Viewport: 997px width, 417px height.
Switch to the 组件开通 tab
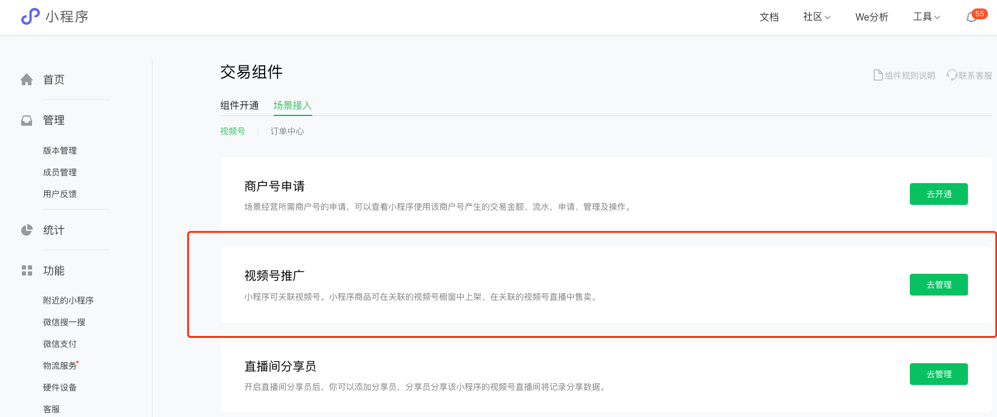click(239, 106)
